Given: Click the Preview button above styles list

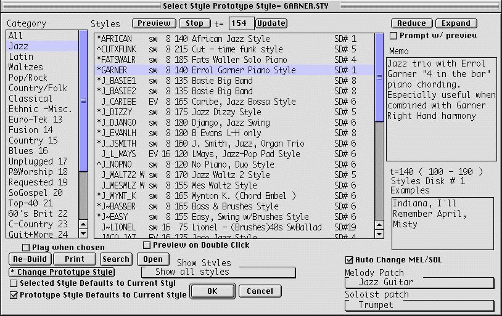Looking at the screenshot, I should [154, 23].
